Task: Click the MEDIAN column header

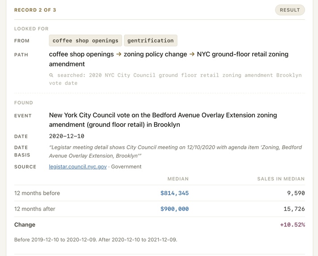Action: click(178, 179)
